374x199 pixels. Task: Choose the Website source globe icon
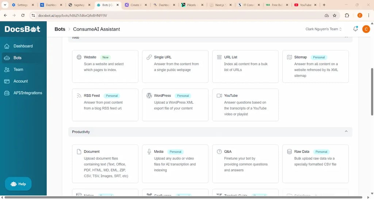[x=79, y=57]
